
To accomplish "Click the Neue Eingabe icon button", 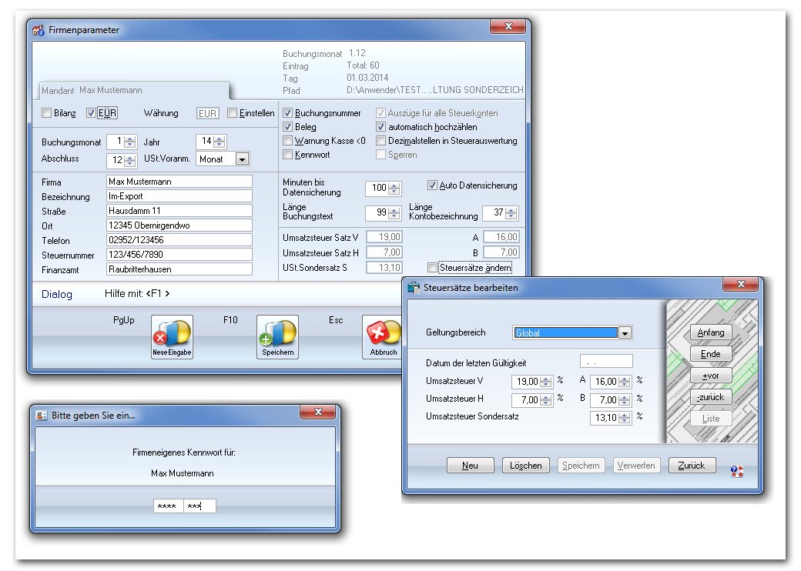I will [x=172, y=337].
